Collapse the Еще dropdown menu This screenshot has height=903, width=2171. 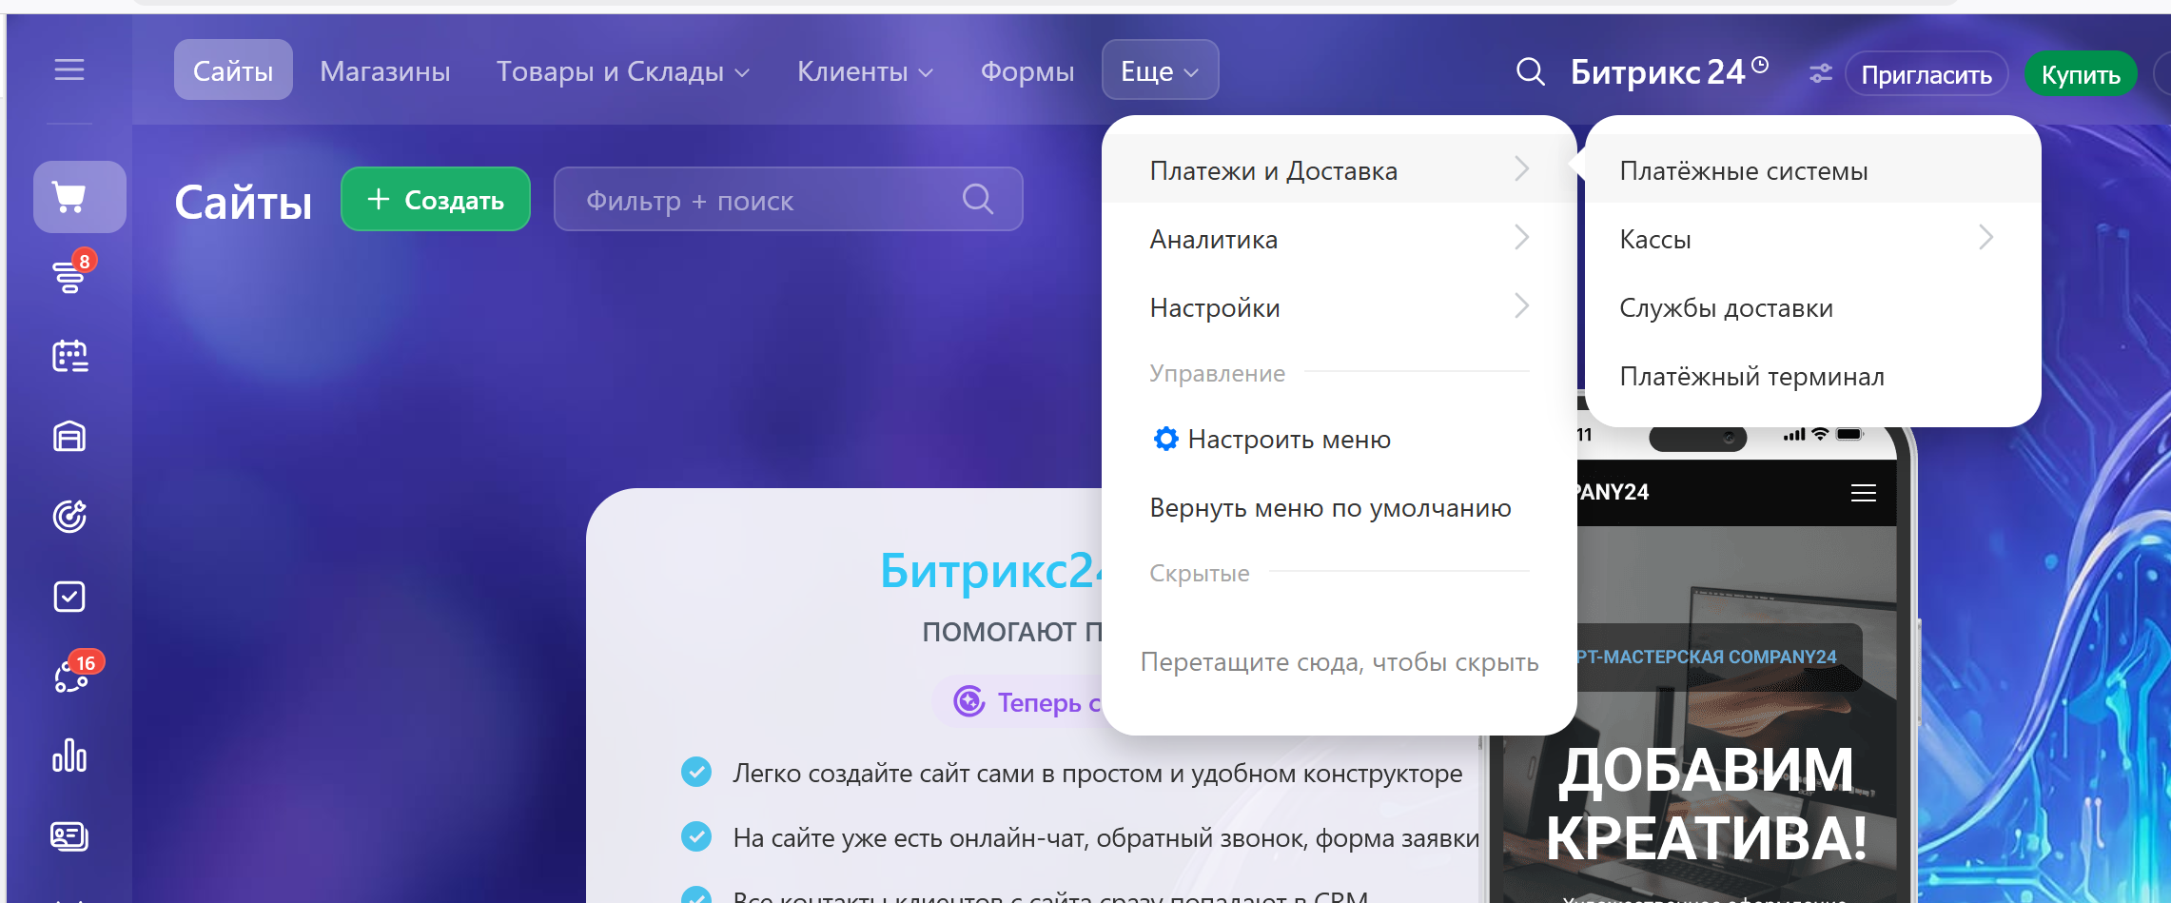click(x=1160, y=70)
